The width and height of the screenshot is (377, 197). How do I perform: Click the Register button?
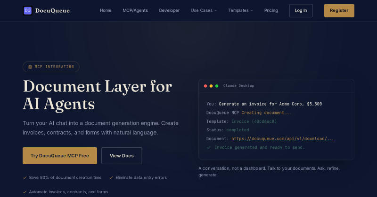click(x=339, y=10)
